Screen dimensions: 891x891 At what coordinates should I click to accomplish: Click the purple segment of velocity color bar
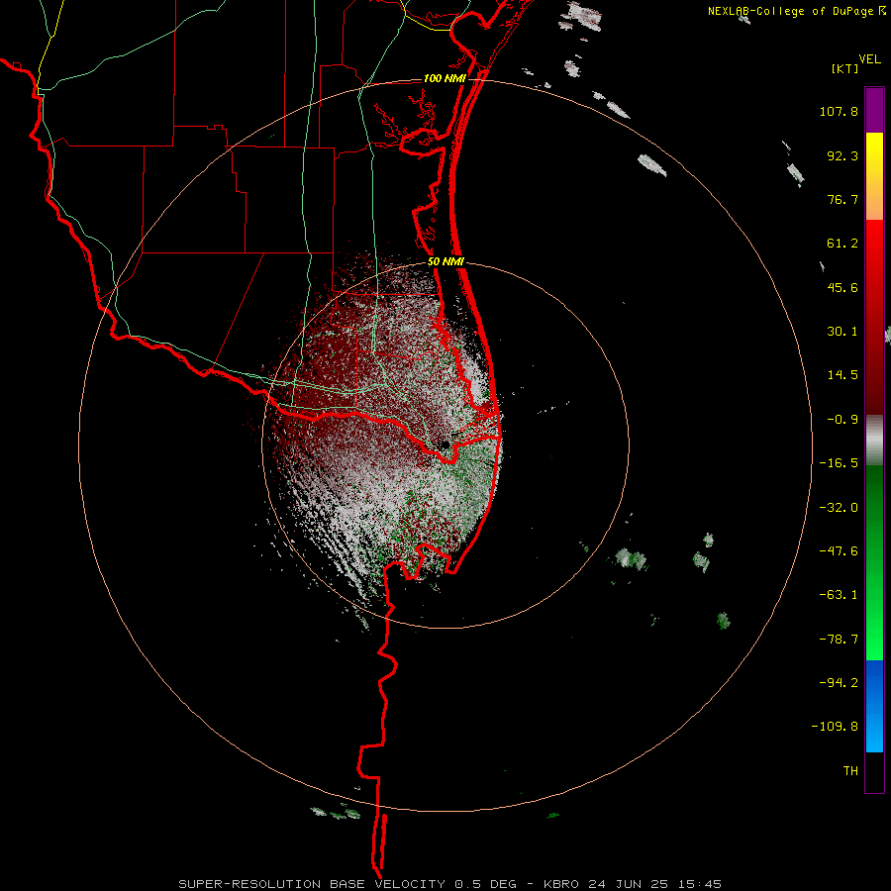tap(874, 110)
